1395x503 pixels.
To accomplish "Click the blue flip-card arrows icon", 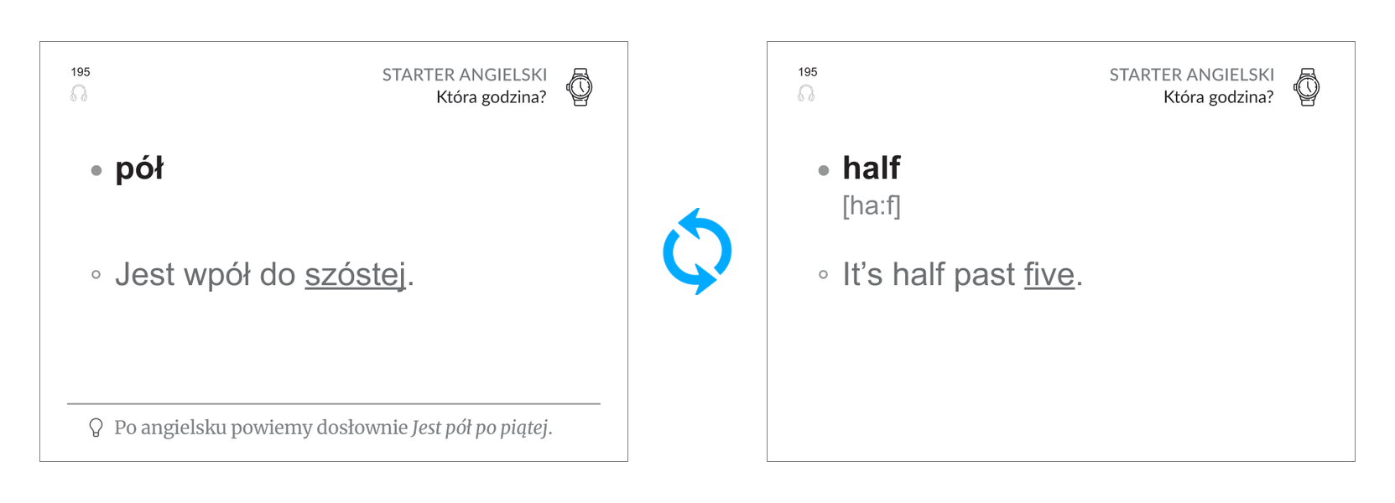I will pyautogui.click(x=697, y=251).
